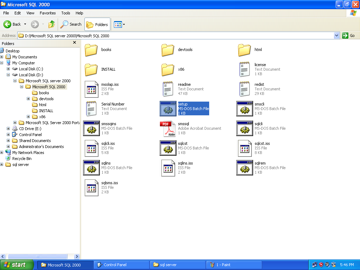The image size is (360, 270).
Task: Select Desktop in the folder tree
Action: click(12, 51)
